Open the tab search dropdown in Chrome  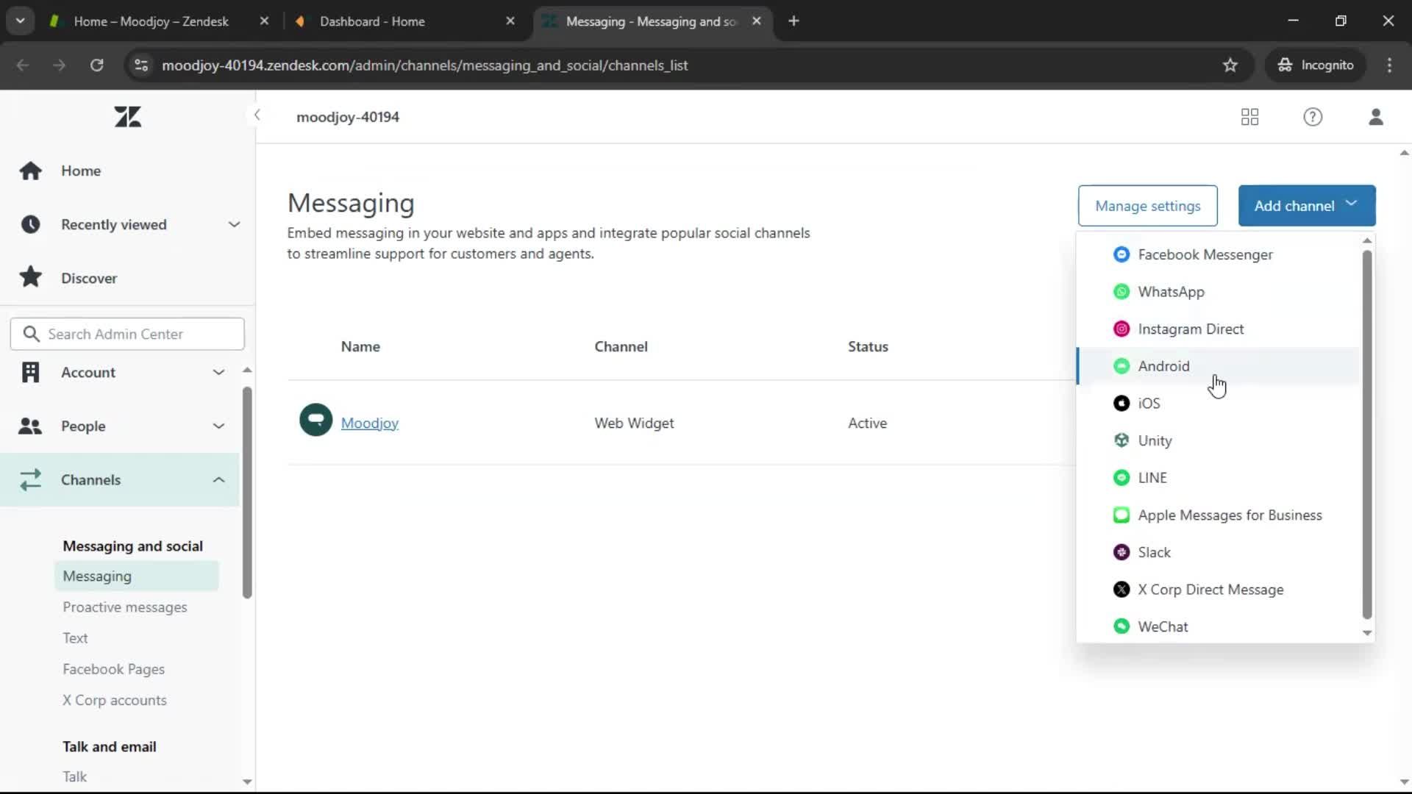tap(21, 21)
